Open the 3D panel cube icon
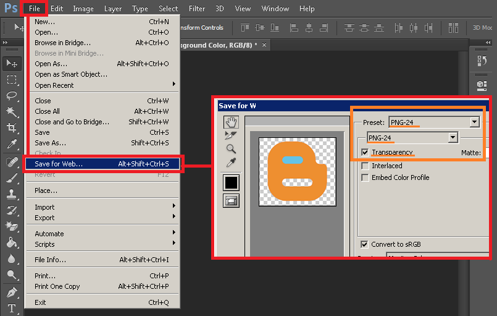The image size is (497, 316). pyautogui.click(x=482, y=85)
